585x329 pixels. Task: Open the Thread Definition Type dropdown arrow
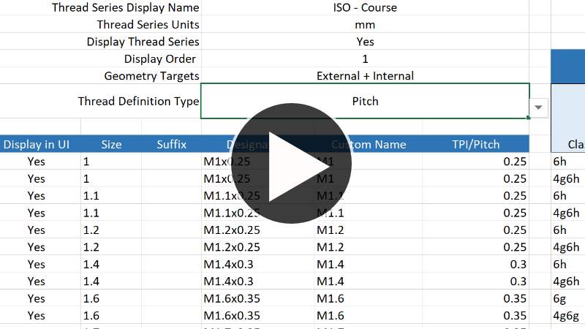539,107
